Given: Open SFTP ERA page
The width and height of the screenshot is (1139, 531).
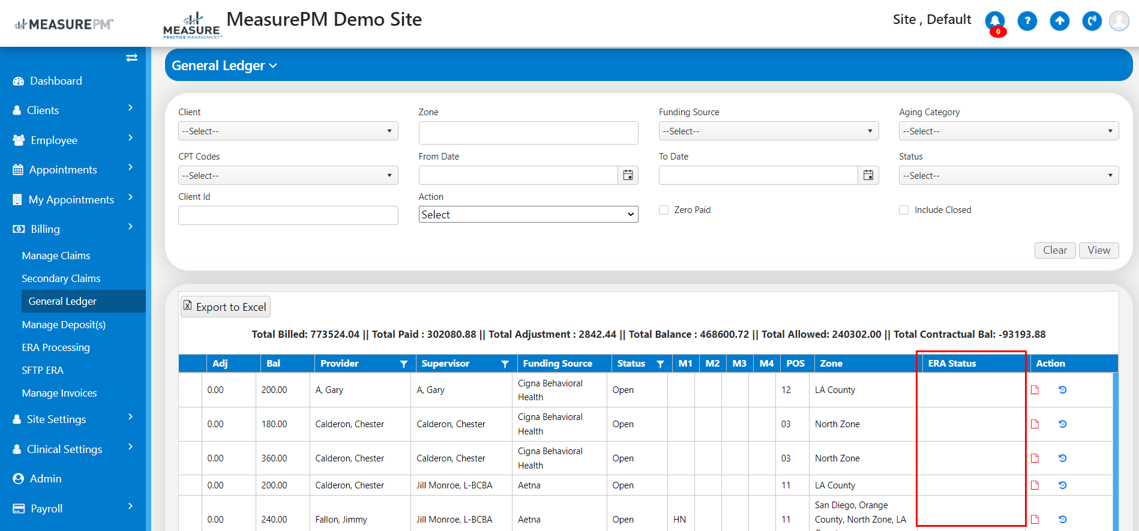Looking at the screenshot, I should (x=43, y=370).
